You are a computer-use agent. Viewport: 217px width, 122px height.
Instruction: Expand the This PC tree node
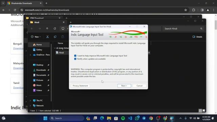[x=30, y=101]
